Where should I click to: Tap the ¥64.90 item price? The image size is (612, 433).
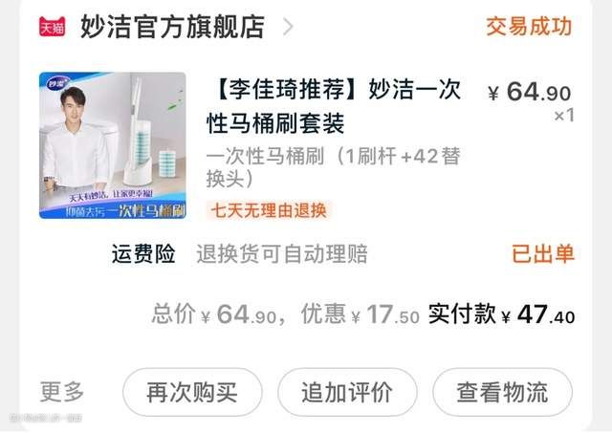tap(529, 93)
